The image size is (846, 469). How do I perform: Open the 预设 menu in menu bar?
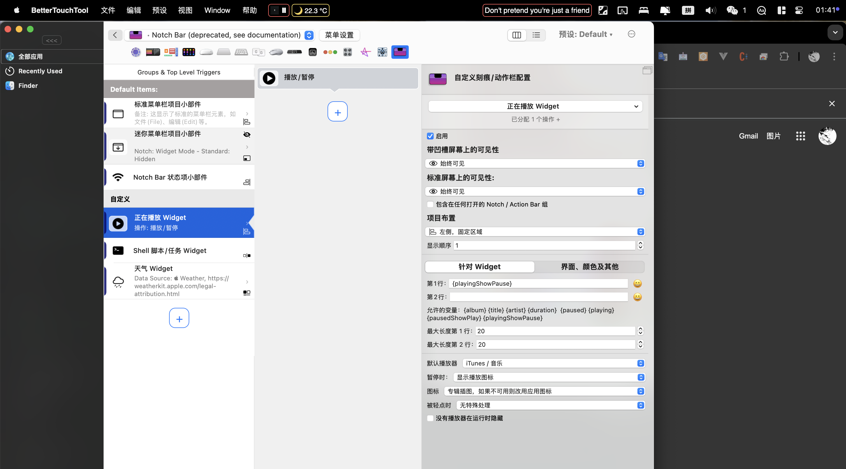[x=159, y=11]
